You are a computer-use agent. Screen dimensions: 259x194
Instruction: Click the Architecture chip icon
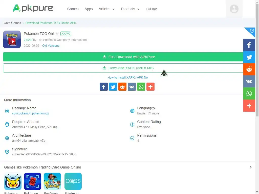click(x=7, y=138)
